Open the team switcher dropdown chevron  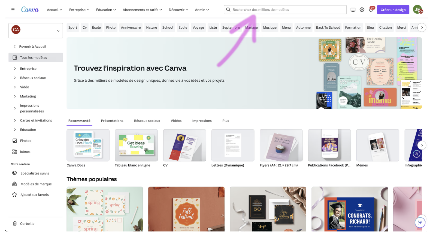(x=58, y=31)
